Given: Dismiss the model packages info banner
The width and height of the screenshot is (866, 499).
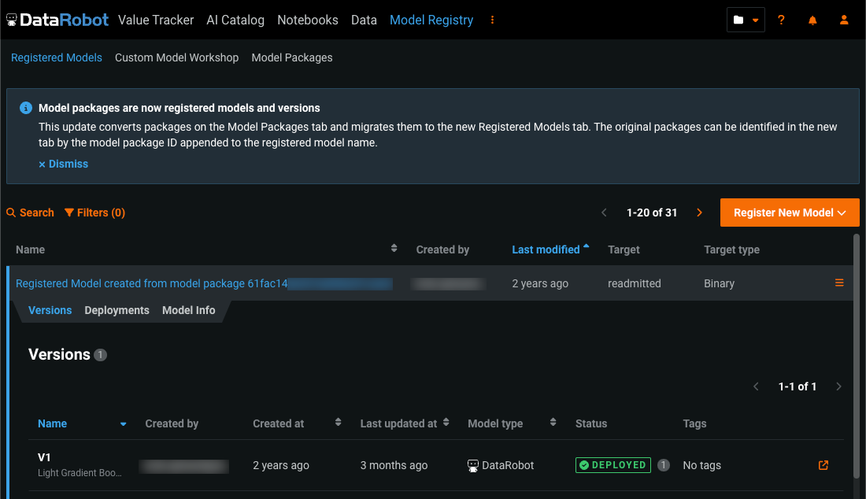Looking at the screenshot, I should (x=64, y=164).
